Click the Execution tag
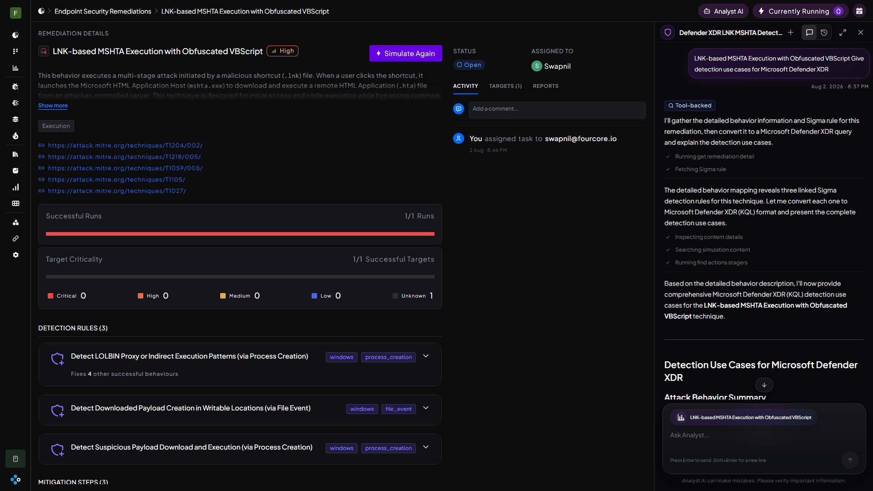The width and height of the screenshot is (873, 491). point(56,126)
